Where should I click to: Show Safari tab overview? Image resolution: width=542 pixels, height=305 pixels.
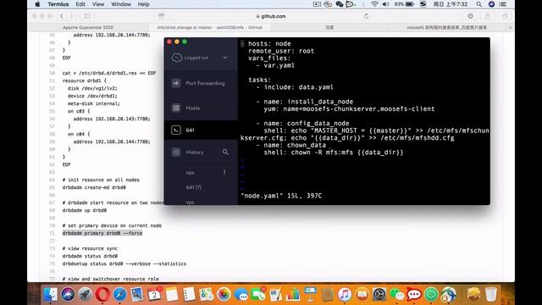pos(505,16)
